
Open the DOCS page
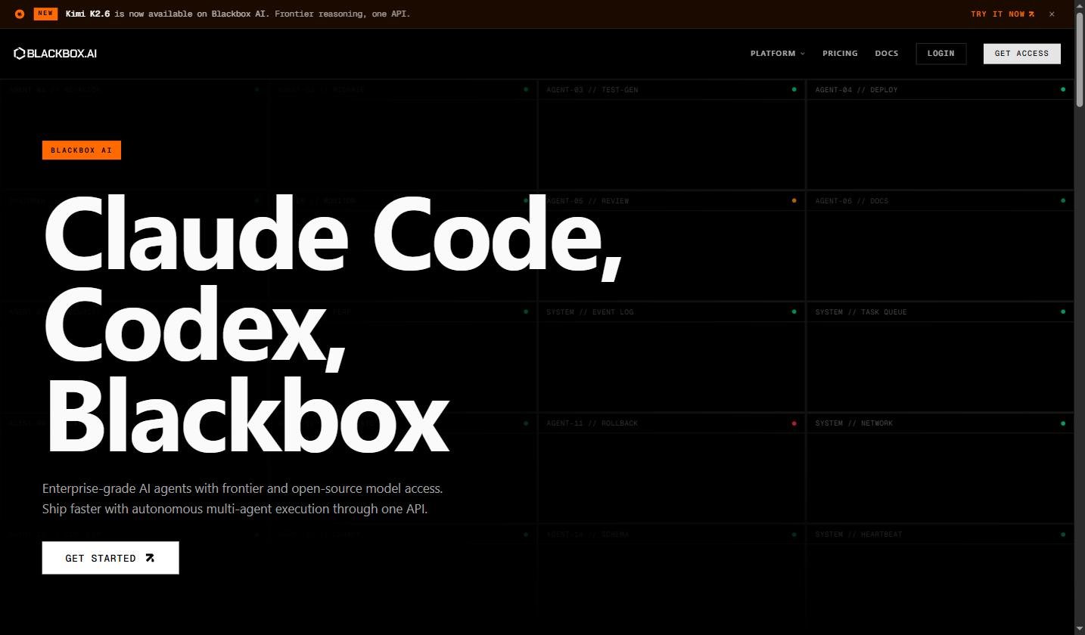(886, 53)
